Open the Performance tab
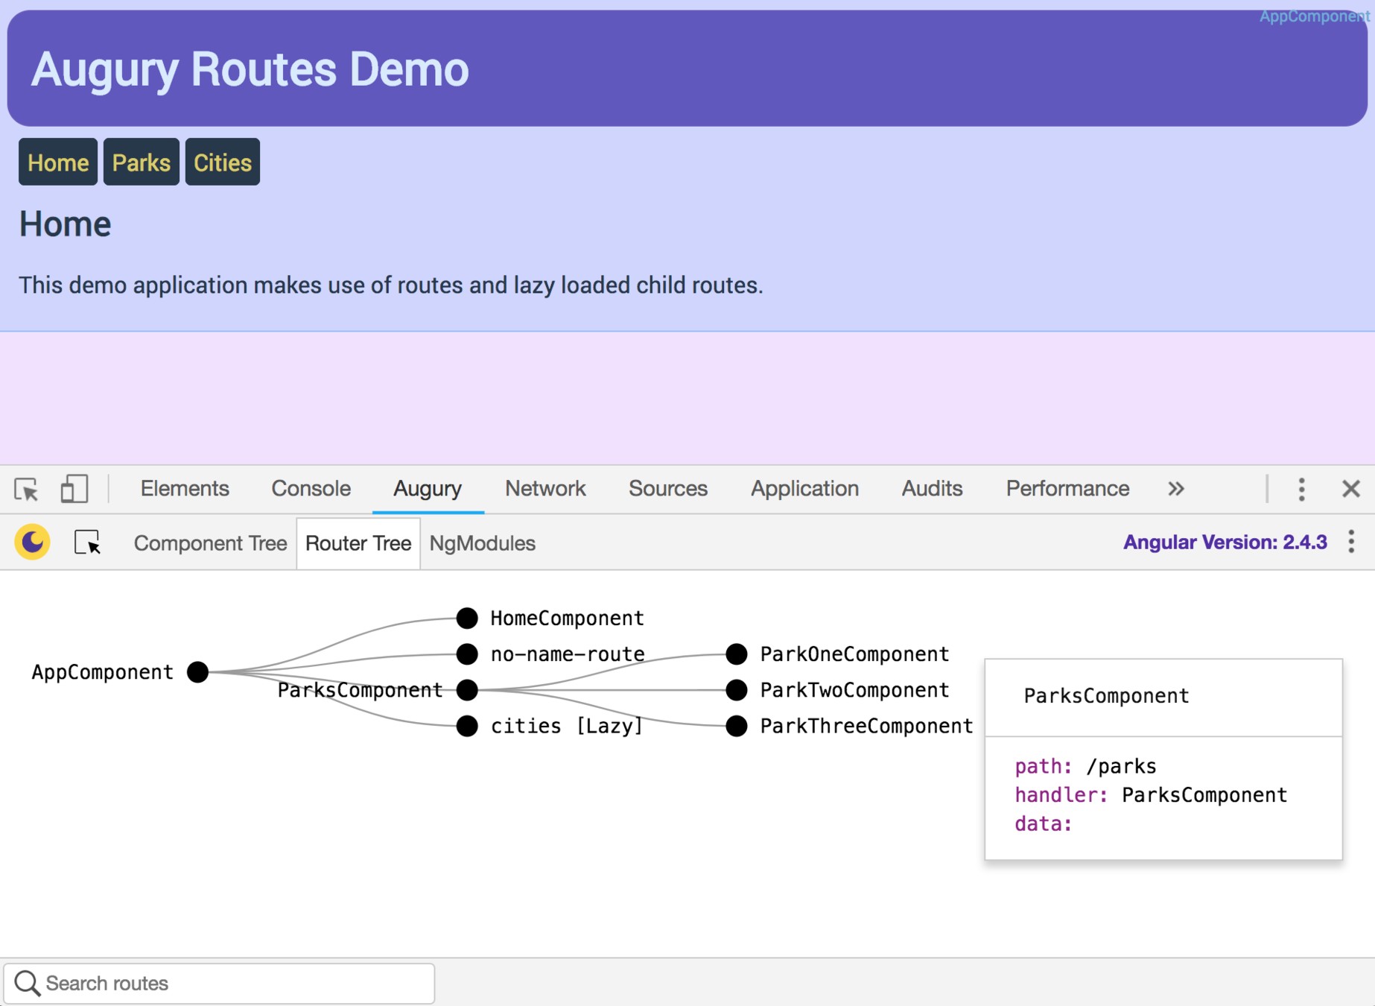Image resolution: width=1375 pixels, height=1006 pixels. pos(1067,489)
